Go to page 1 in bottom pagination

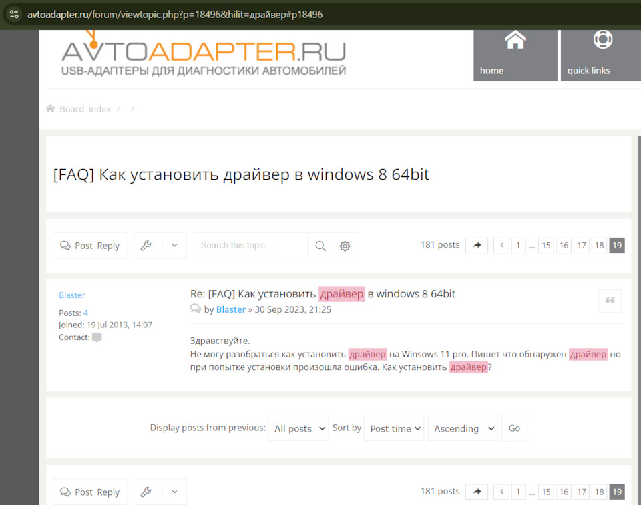tap(518, 492)
